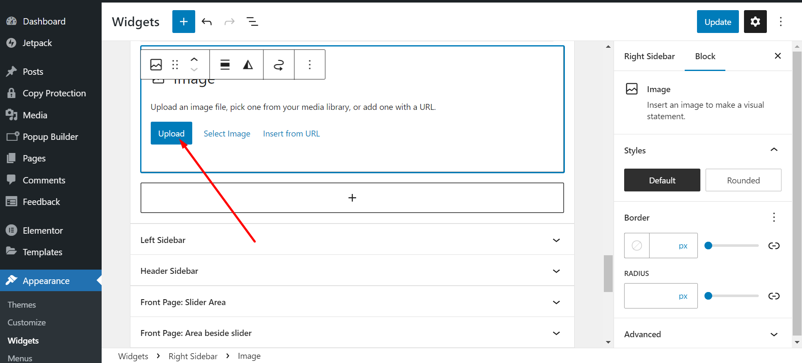This screenshot has height=363, width=802.
Task: Click the Undo arrow in header
Action: pos(207,22)
